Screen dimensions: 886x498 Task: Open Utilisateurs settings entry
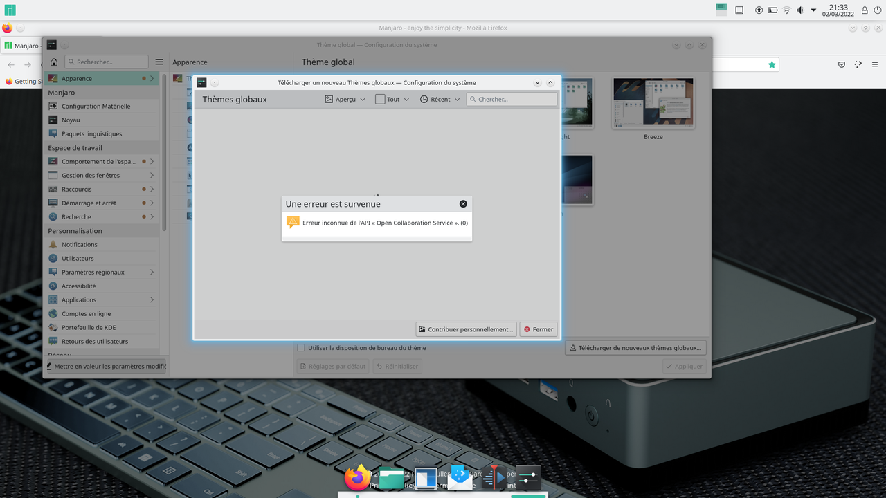click(102, 258)
